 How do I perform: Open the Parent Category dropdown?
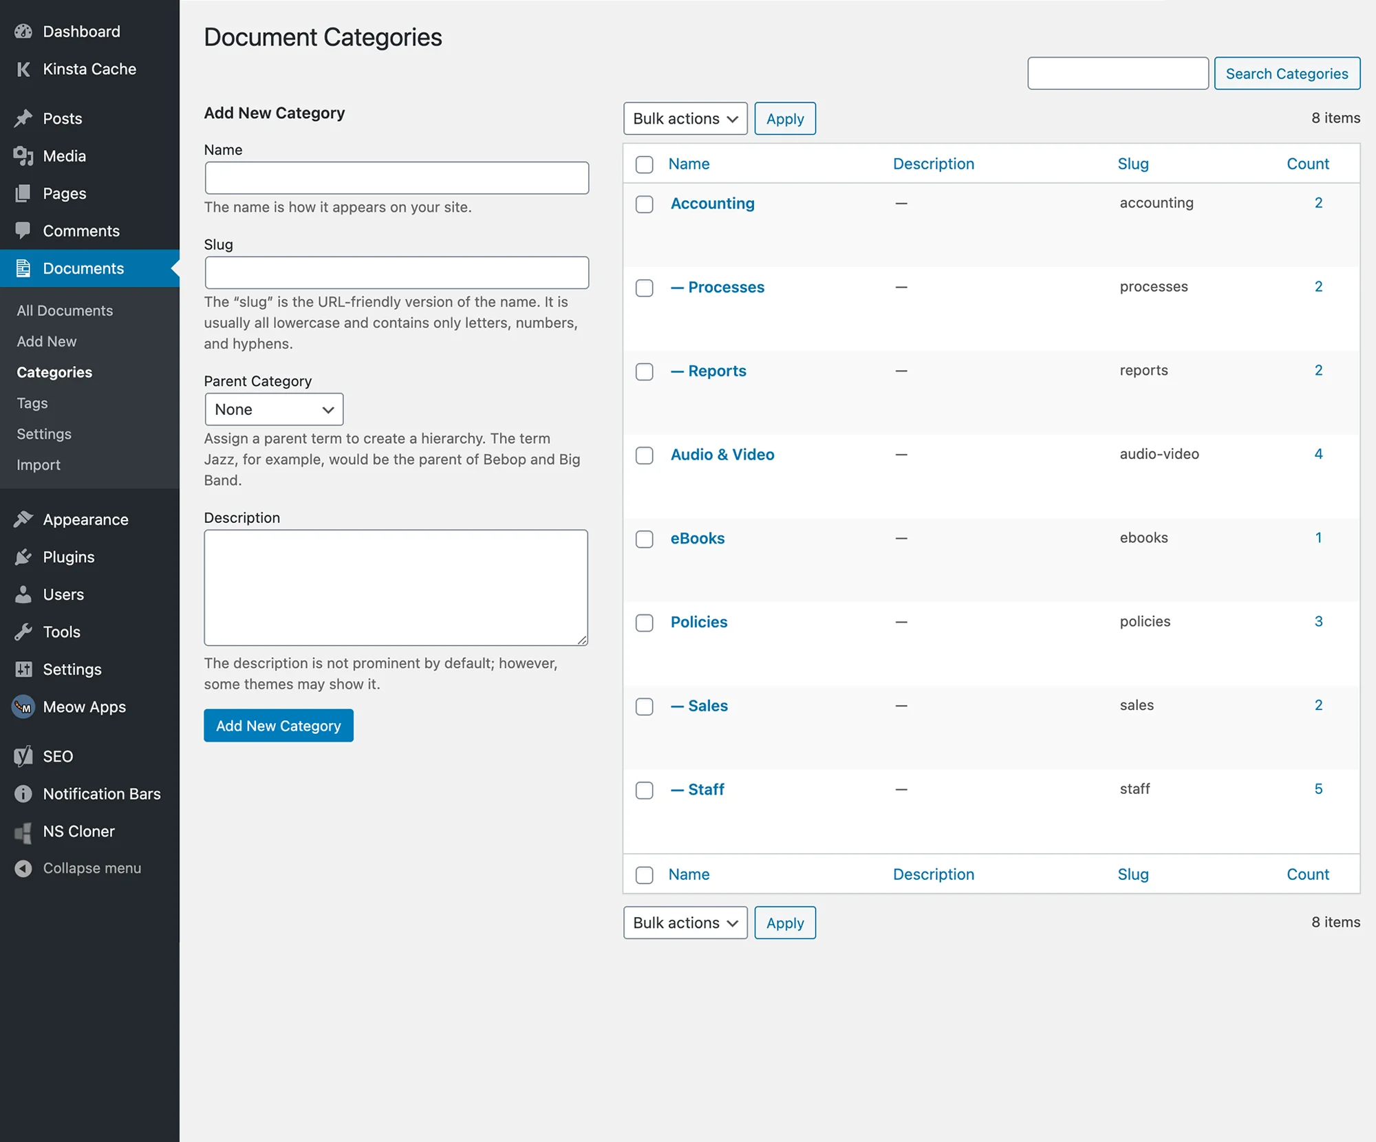pyautogui.click(x=273, y=409)
